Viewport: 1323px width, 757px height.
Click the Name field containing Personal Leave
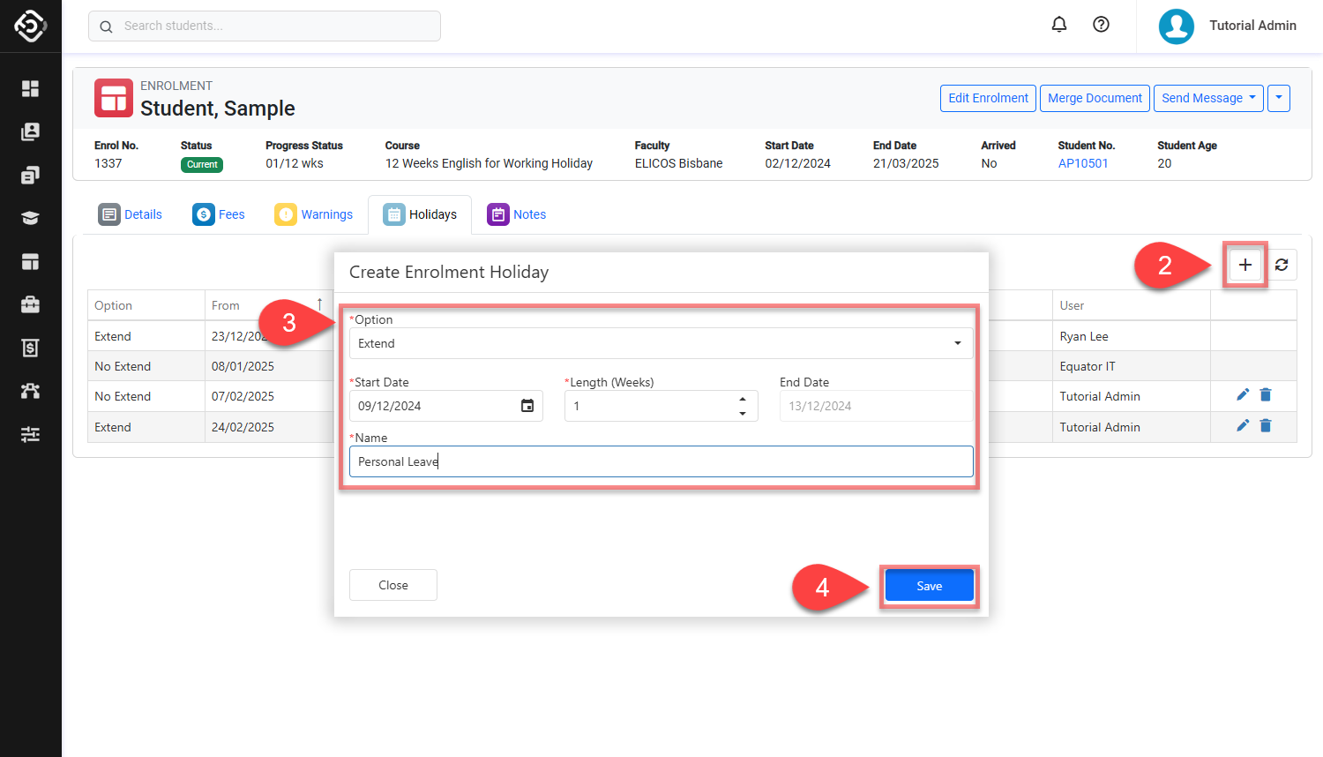pos(661,461)
